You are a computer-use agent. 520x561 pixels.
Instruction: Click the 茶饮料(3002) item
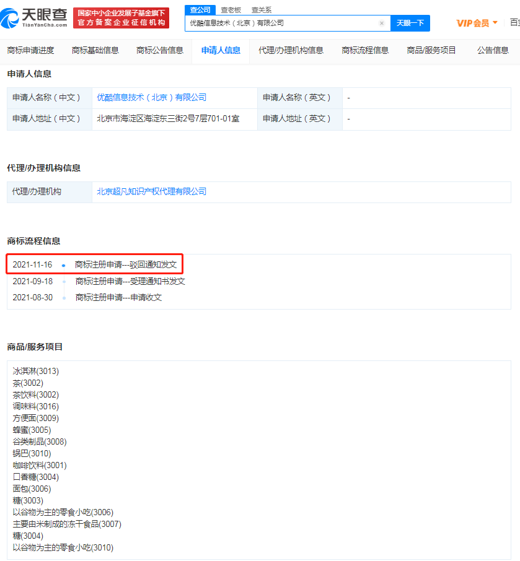(36, 395)
